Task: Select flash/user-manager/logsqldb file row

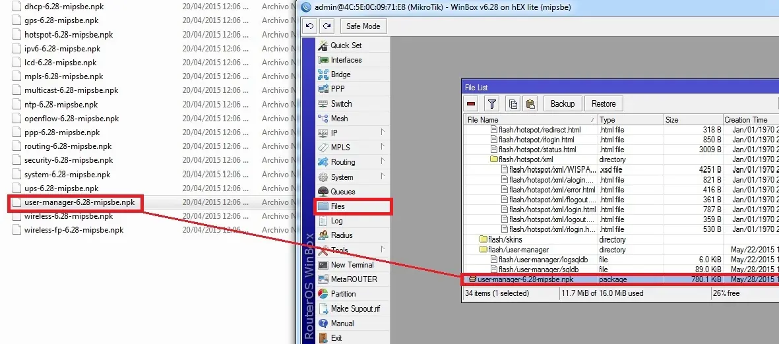Action: click(x=621, y=259)
